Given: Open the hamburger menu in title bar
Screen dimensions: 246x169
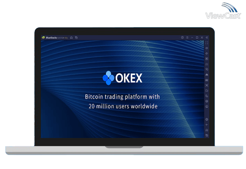Looking at the screenshot, I should click(x=187, y=38).
